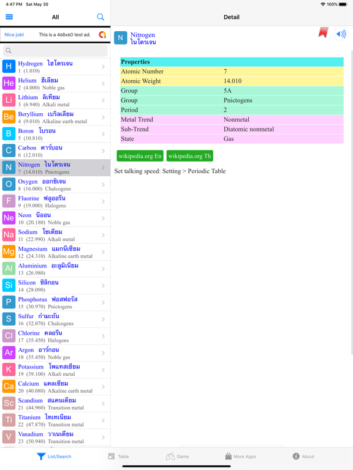Image resolution: width=353 pixels, height=470 pixels.
Task: Switch to the Table tab
Action: tap(118, 457)
